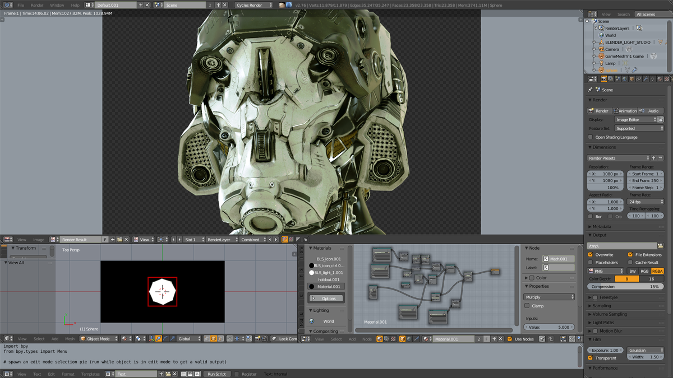This screenshot has width=673, height=378.
Task: Select Lamp object in outliner
Action: 610,63
